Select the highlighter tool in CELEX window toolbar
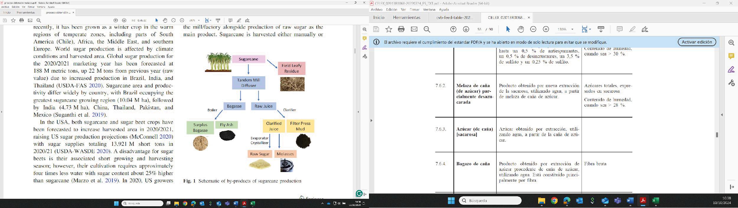 (632, 29)
